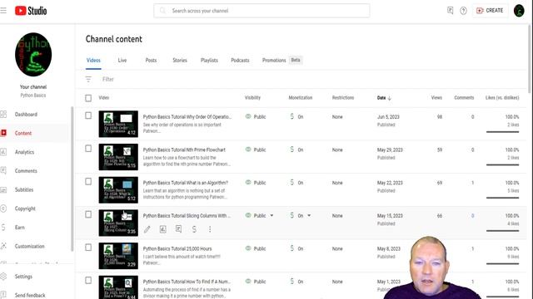Click Send feedback in sidebar
This screenshot has width=533, height=299.
(x=30, y=295)
